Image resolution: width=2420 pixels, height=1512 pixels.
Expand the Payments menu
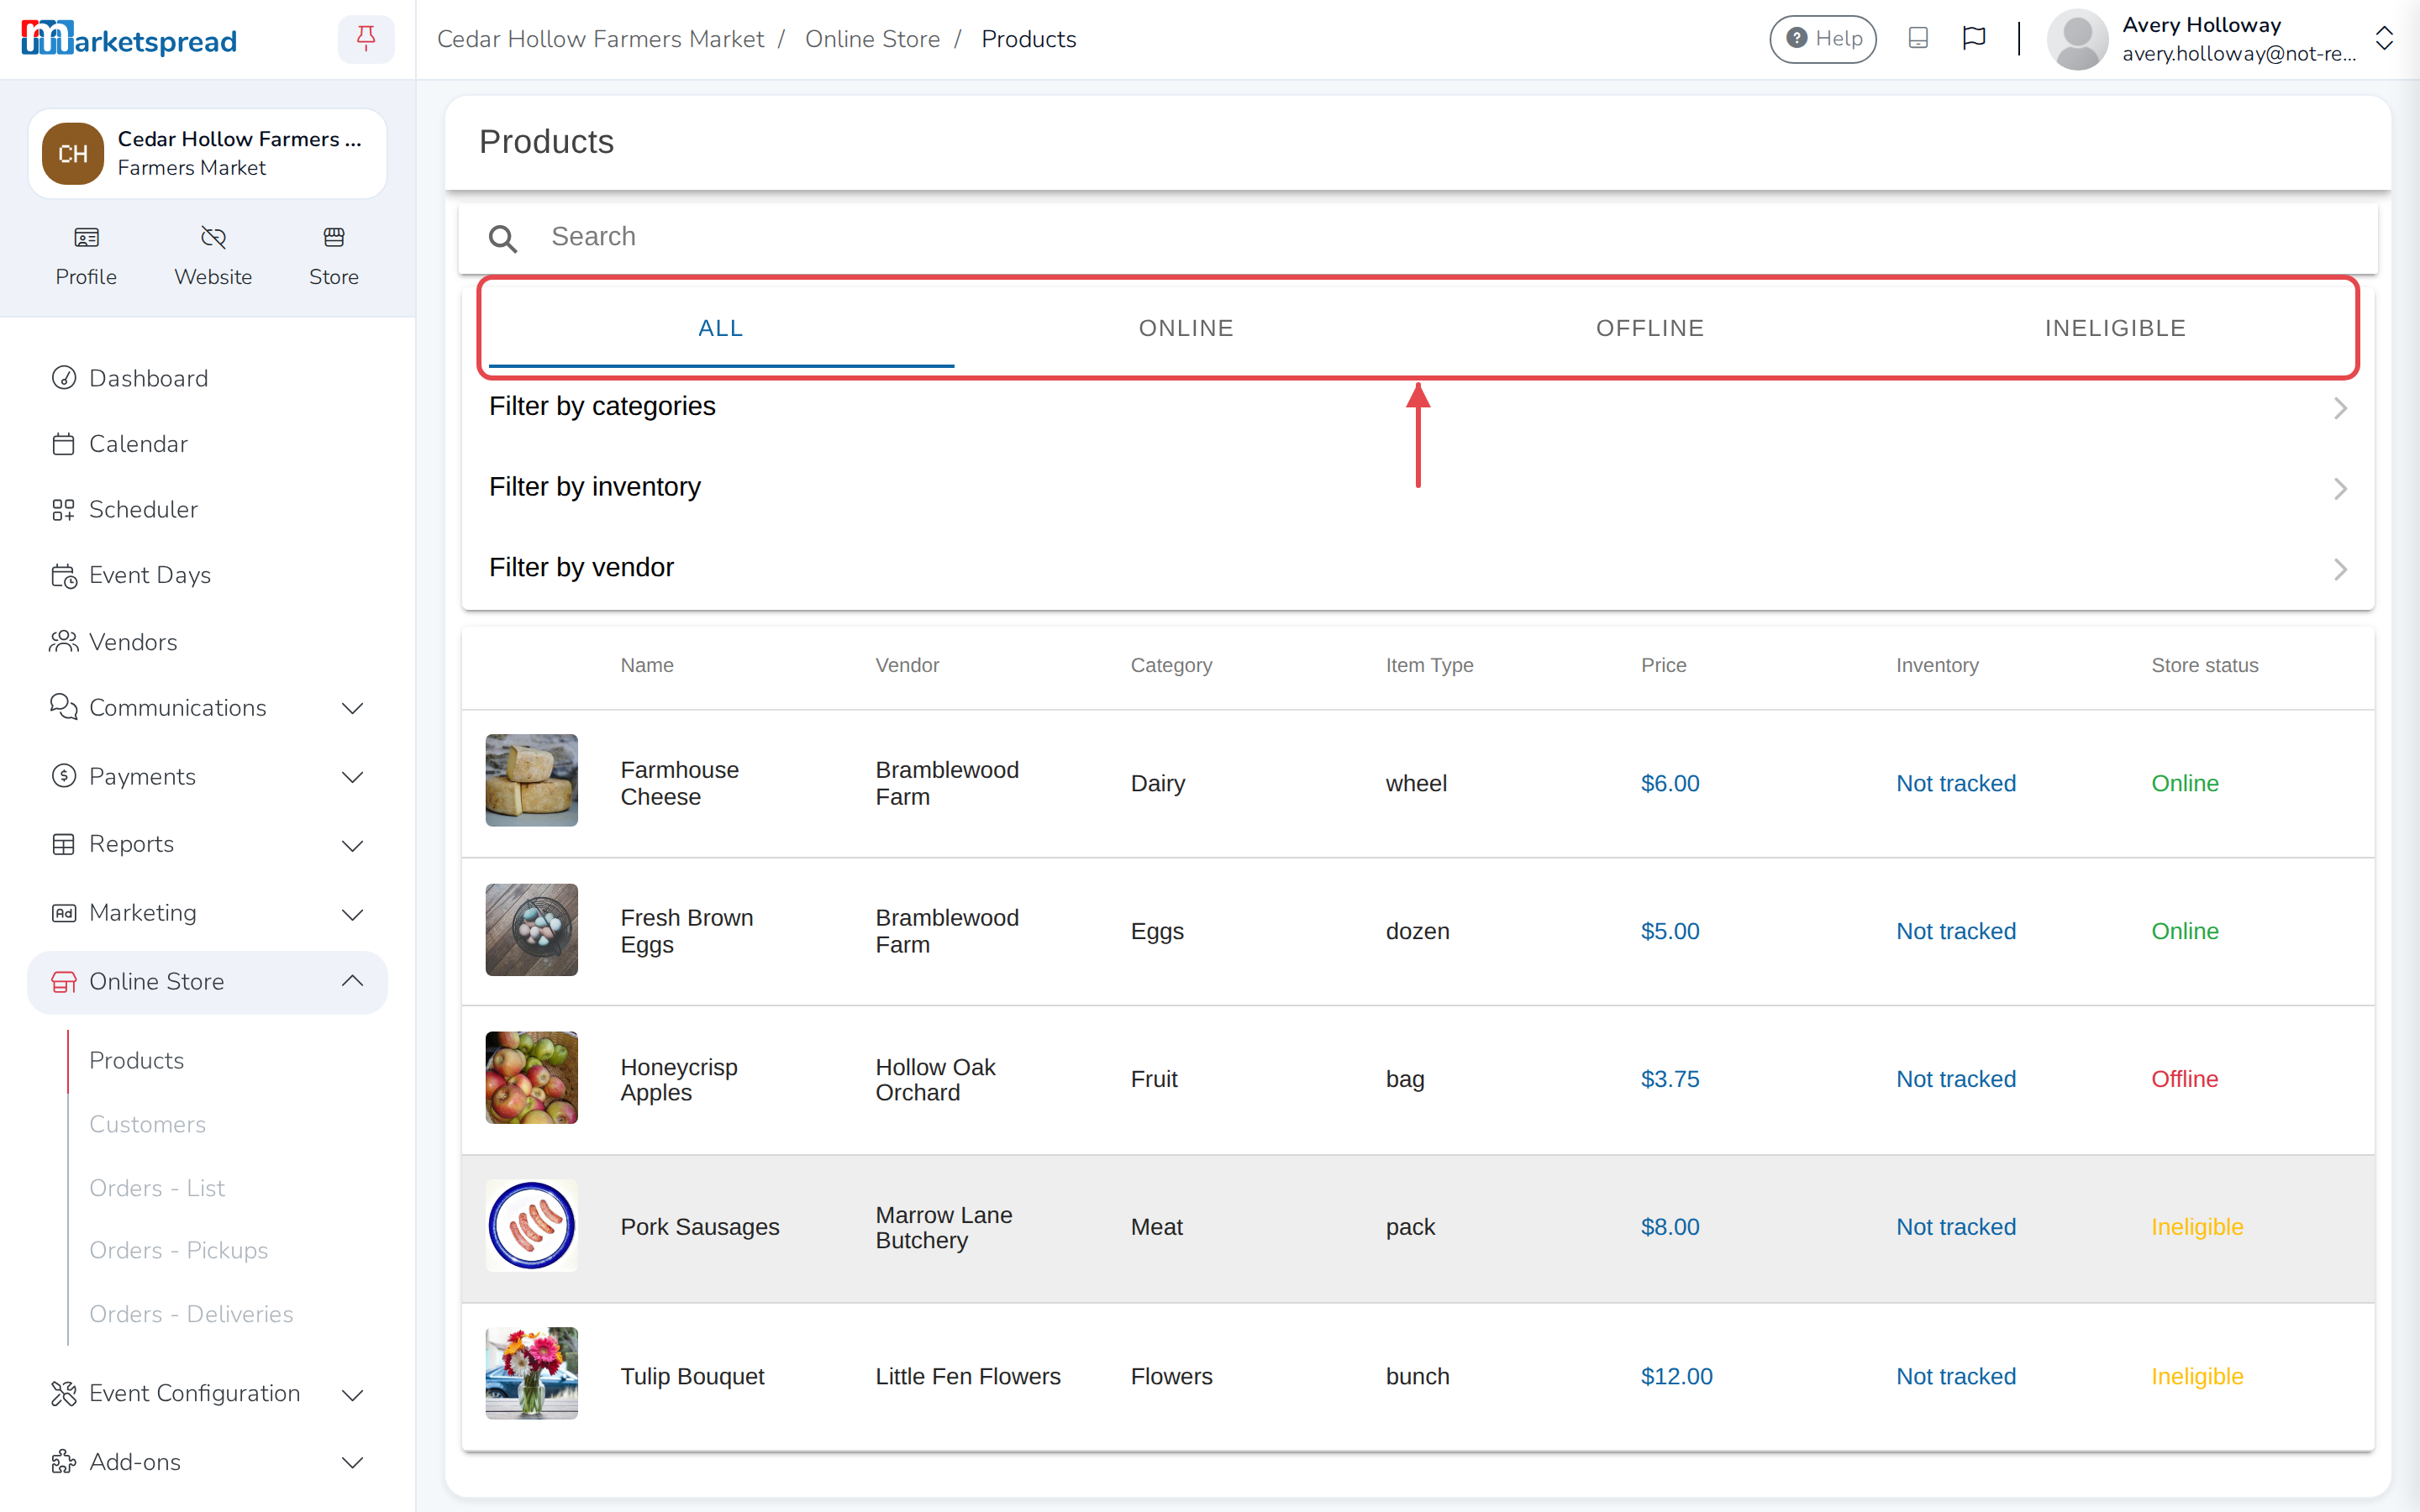pyautogui.click(x=207, y=777)
